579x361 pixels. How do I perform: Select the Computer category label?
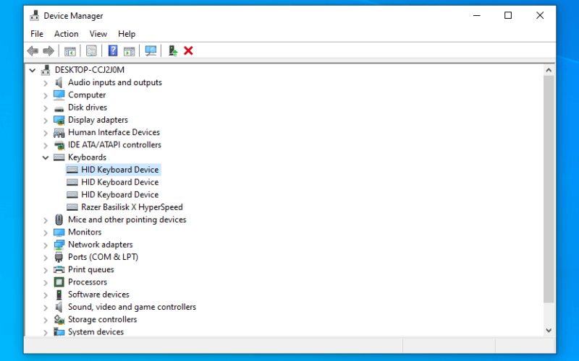87,95
